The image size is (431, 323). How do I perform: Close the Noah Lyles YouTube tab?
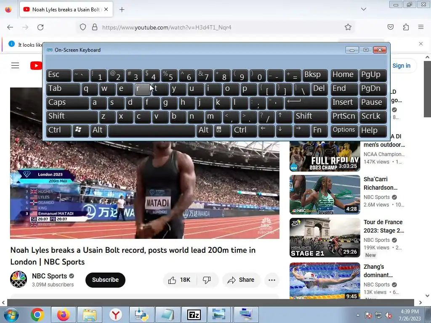pos(106,9)
